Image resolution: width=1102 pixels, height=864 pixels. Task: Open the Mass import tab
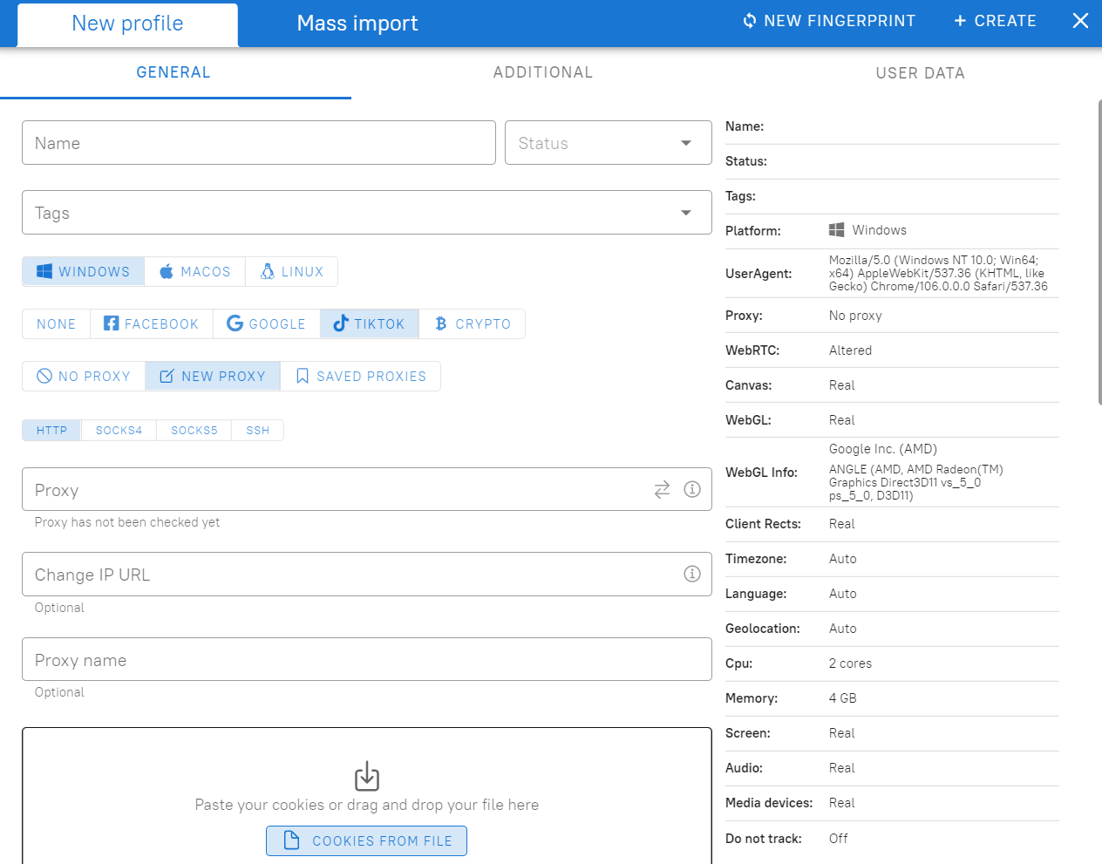point(357,24)
